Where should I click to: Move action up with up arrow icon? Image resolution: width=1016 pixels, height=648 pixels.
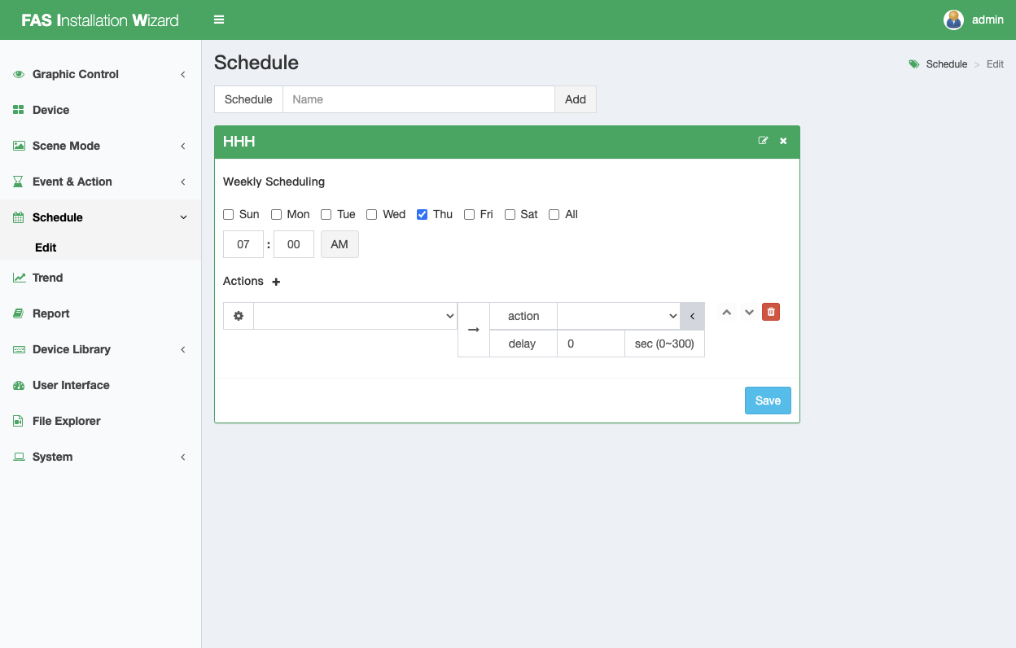click(727, 312)
